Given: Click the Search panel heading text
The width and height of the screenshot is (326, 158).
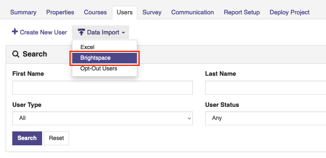Looking at the screenshot, I should [x=35, y=54].
